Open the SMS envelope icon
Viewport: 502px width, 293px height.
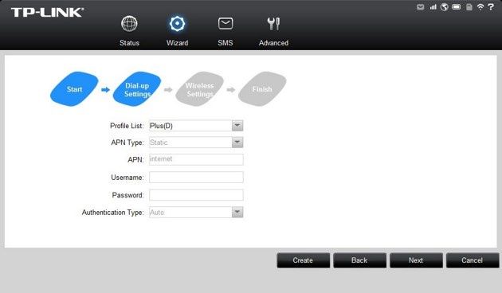[x=226, y=24]
